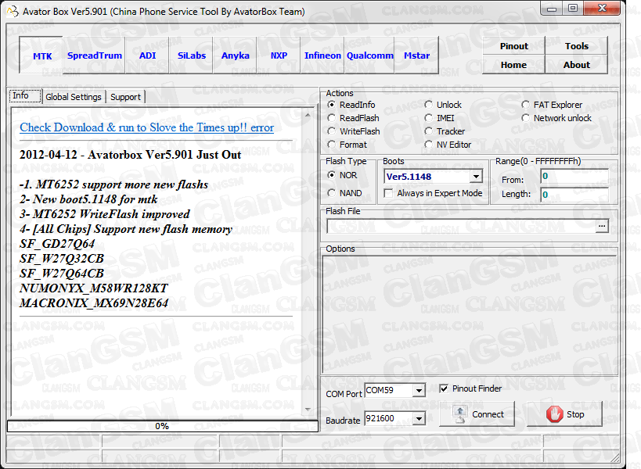This screenshot has width=641, height=469.
Task: Click the 'New boot5.1148 for mtk' line
Action: 88,199
